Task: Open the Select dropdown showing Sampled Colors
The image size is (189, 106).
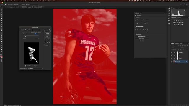Action: 33,30
